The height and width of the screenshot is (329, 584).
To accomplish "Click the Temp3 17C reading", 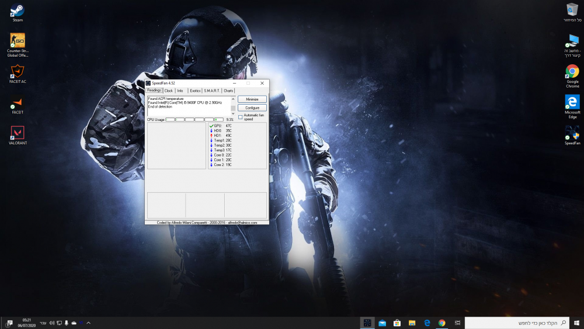I will click(x=223, y=150).
